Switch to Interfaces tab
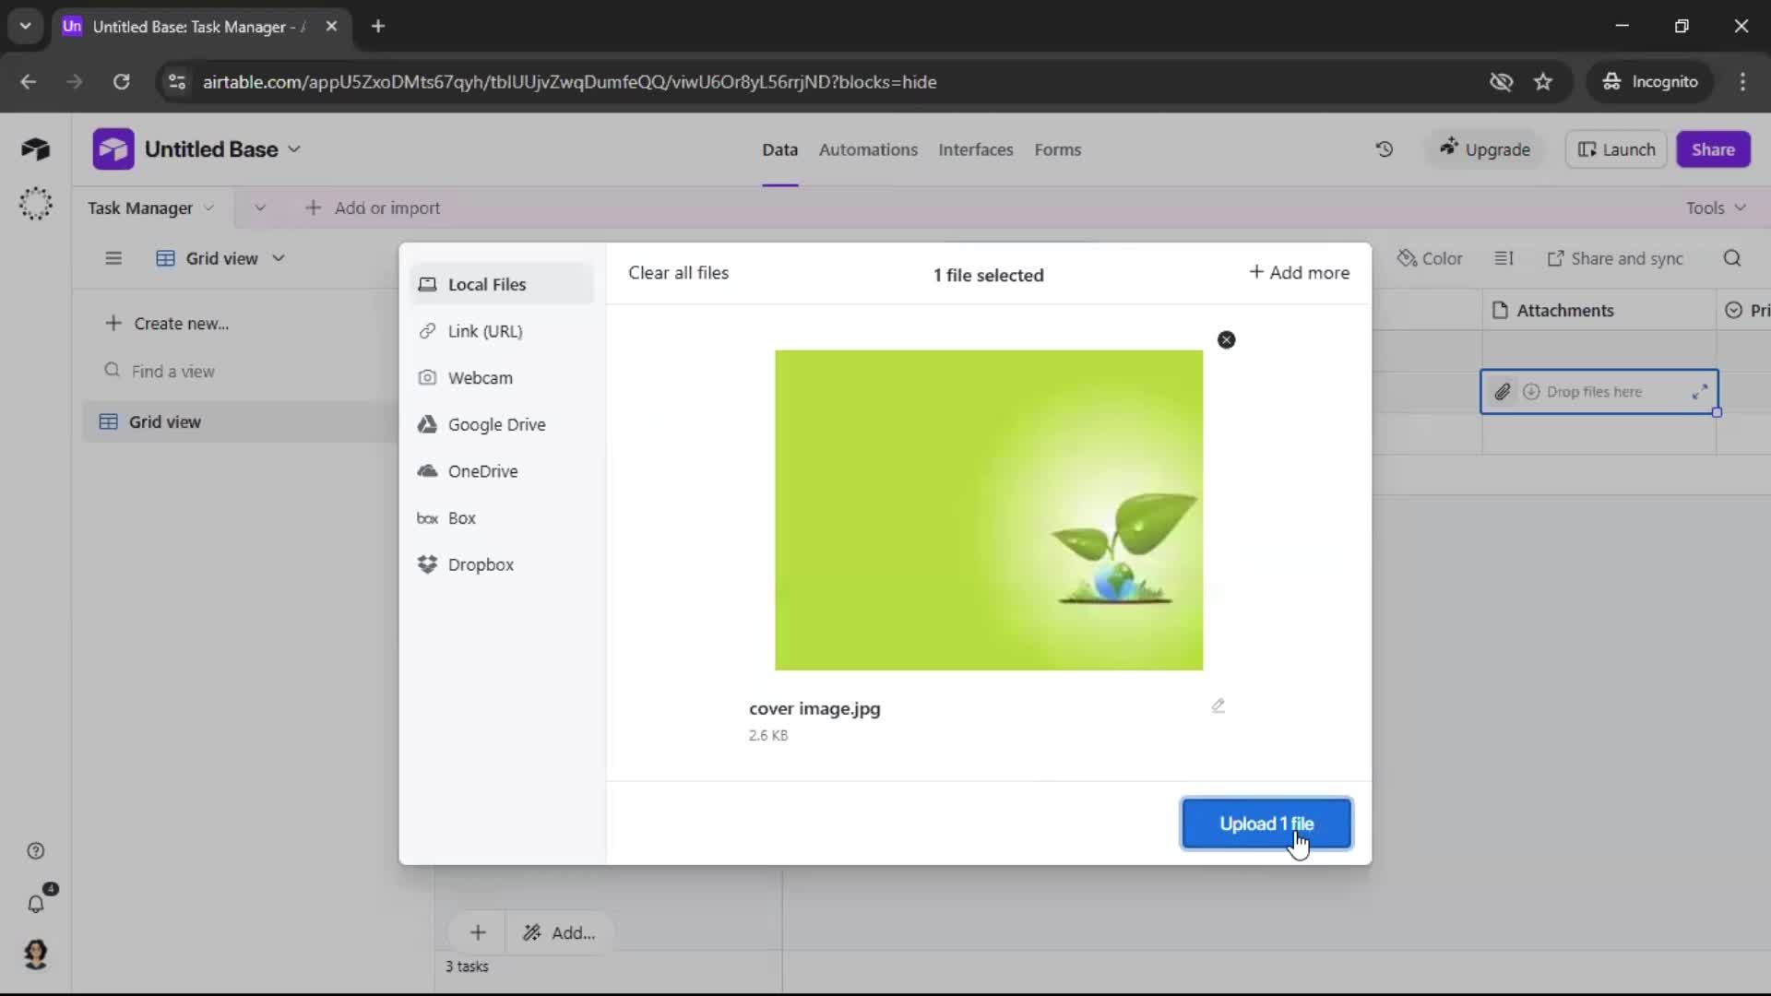1771x996 pixels. tap(975, 149)
